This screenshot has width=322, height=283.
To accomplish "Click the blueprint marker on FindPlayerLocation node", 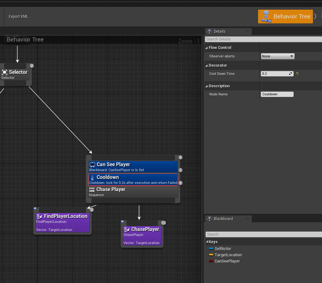I will click(35, 208).
